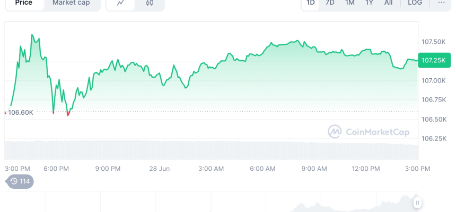Click the 107.50K y-axis label
The width and height of the screenshot is (456, 212).
(433, 42)
